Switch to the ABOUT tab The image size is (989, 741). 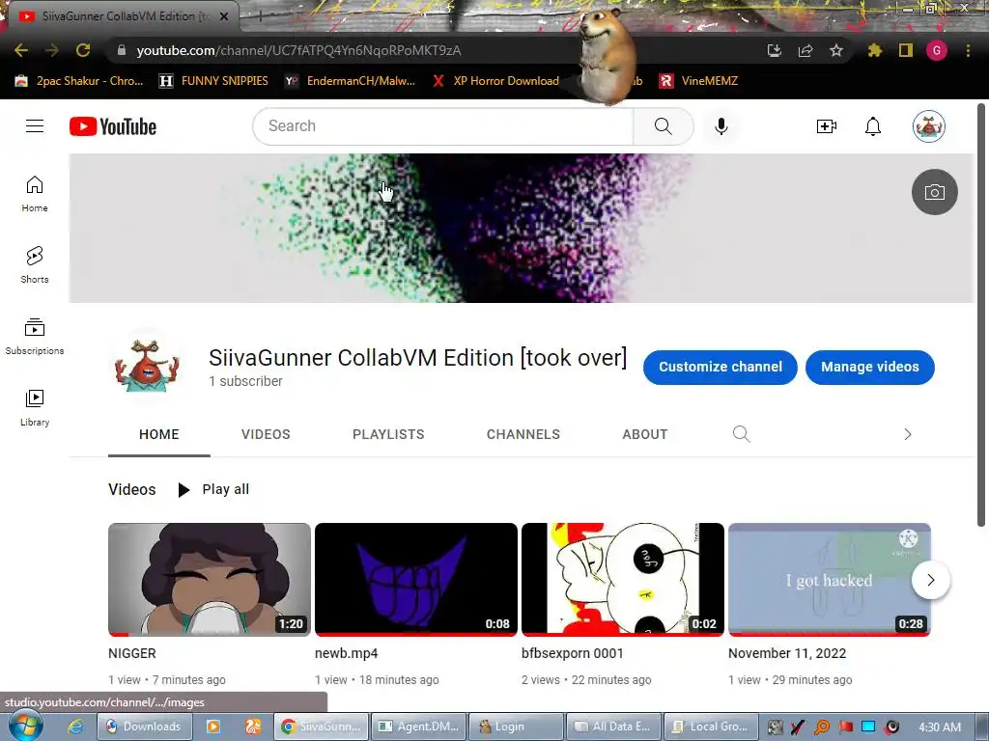point(644,434)
